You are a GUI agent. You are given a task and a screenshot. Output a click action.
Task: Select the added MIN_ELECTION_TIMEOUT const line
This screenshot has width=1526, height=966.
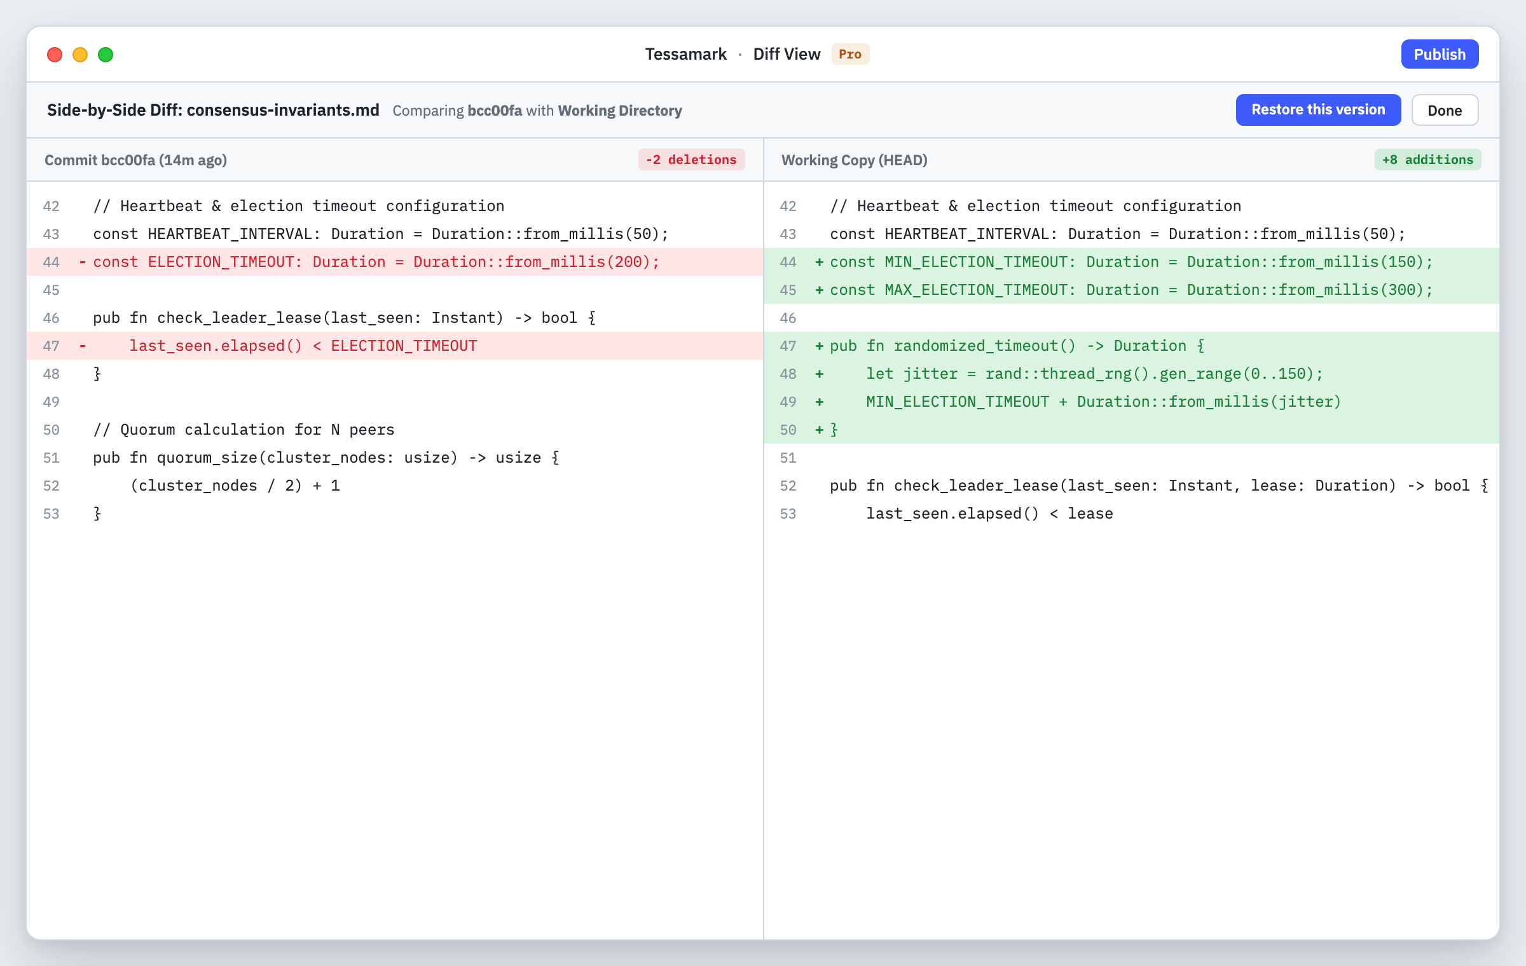(1132, 262)
